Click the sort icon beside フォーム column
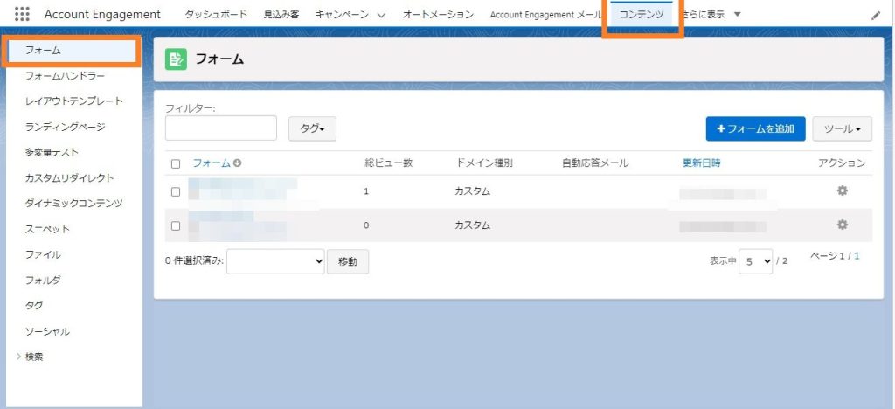The height and width of the screenshot is (409, 895). tap(237, 163)
